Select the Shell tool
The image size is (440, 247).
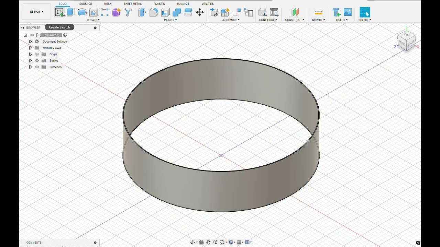(x=165, y=12)
